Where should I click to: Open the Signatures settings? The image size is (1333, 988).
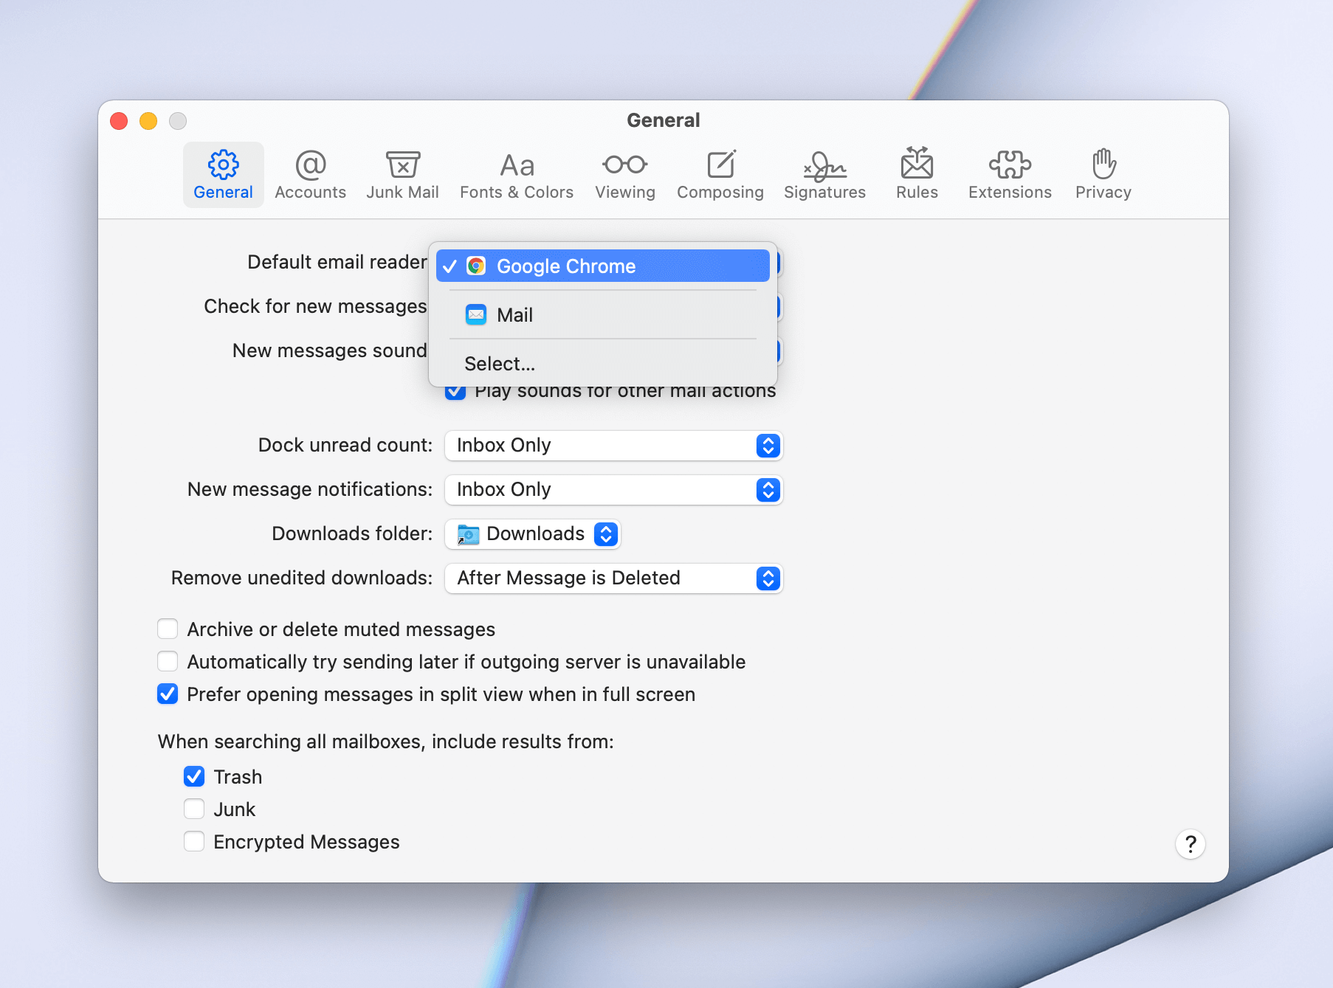824,174
